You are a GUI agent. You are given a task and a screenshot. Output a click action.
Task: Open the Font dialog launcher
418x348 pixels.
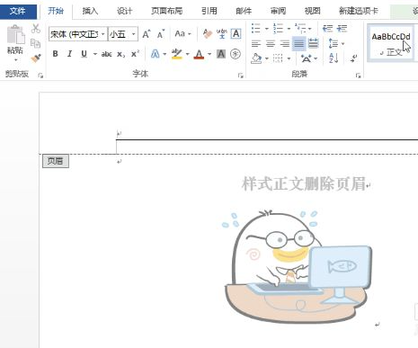tap(240, 76)
